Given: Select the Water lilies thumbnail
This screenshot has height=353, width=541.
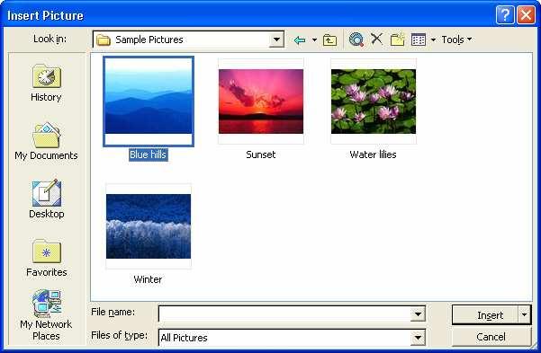Looking at the screenshot, I should pyautogui.click(x=374, y=101).
